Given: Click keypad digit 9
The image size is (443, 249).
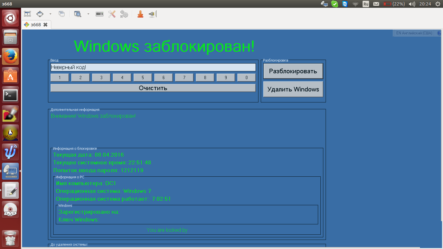Looking at the screenshot, I should [x=226, y=77].
